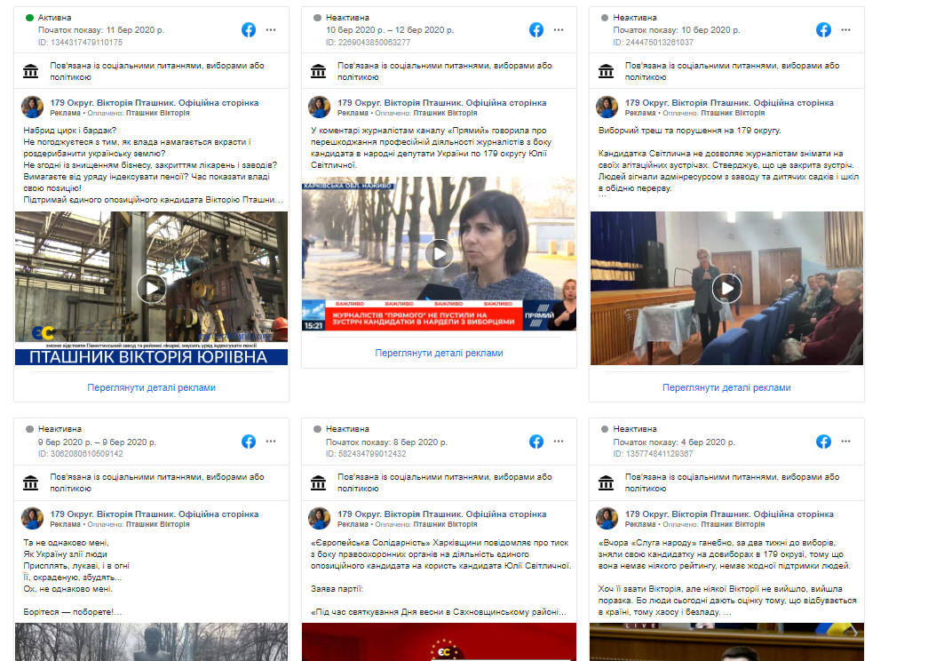Click 'Пташник Вікторія' payer name on active ad

pos(156,114)
